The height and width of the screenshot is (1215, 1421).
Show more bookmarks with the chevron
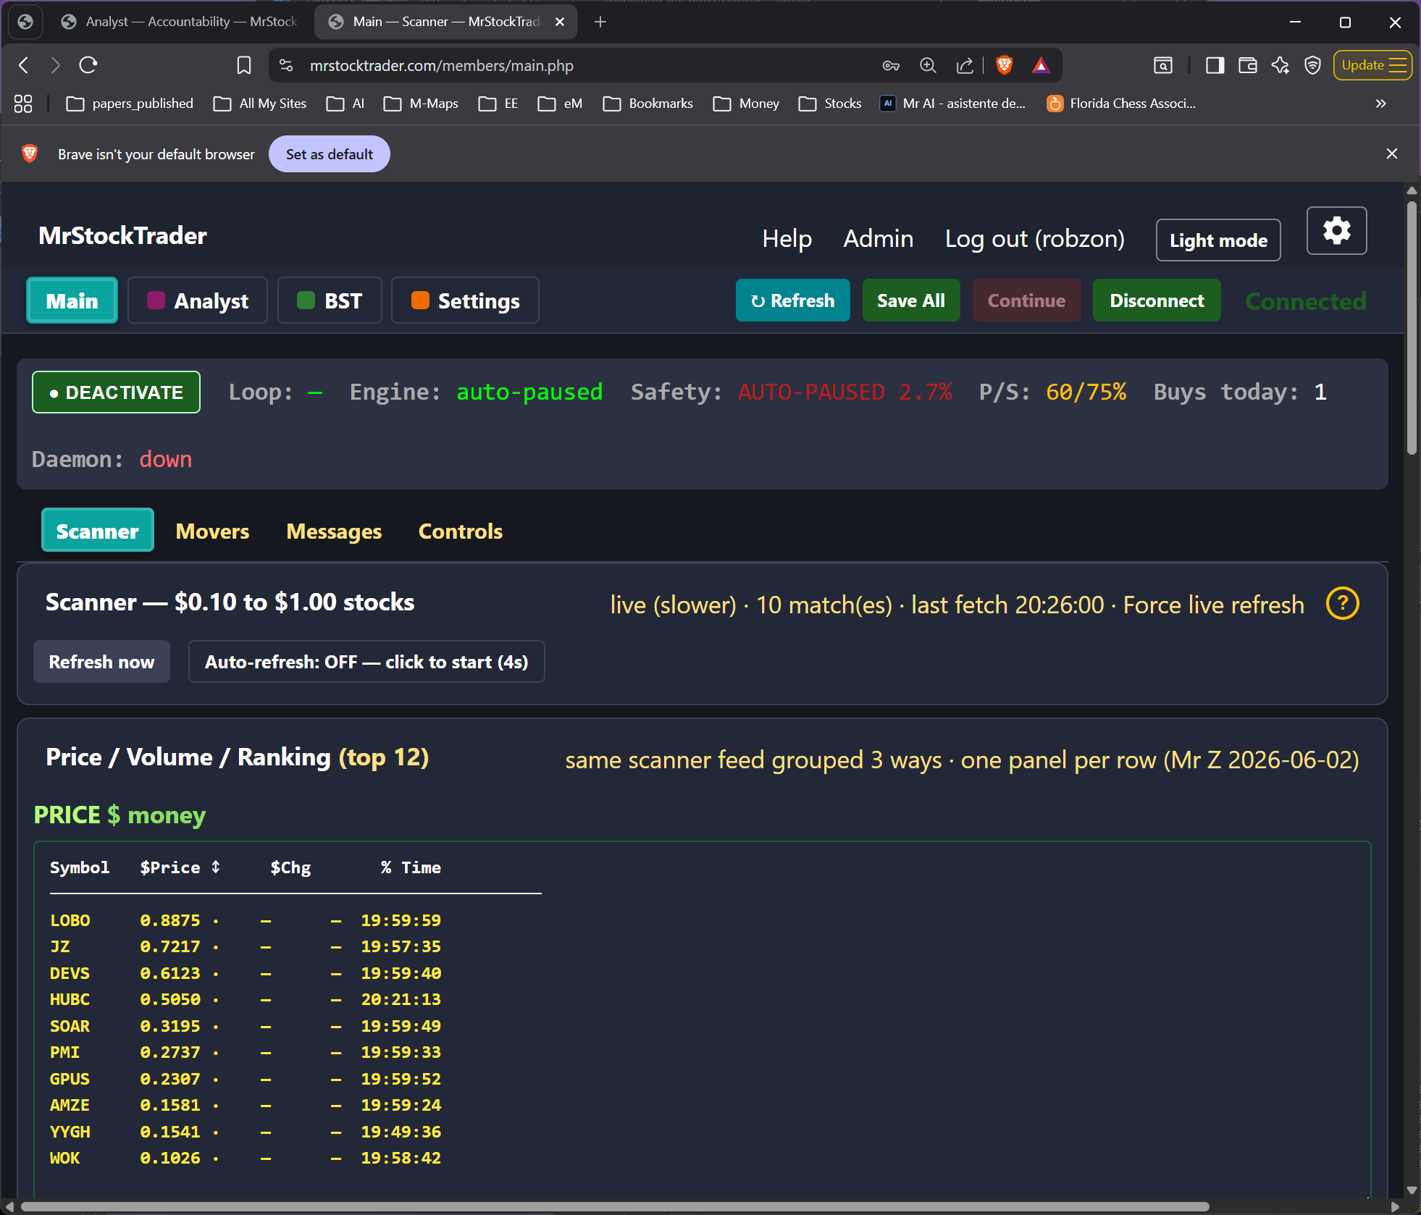pyautogui.click(x=1380, y=104)
